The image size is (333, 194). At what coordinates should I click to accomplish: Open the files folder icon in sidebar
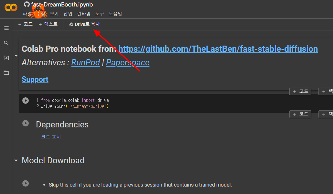(6, 73)
